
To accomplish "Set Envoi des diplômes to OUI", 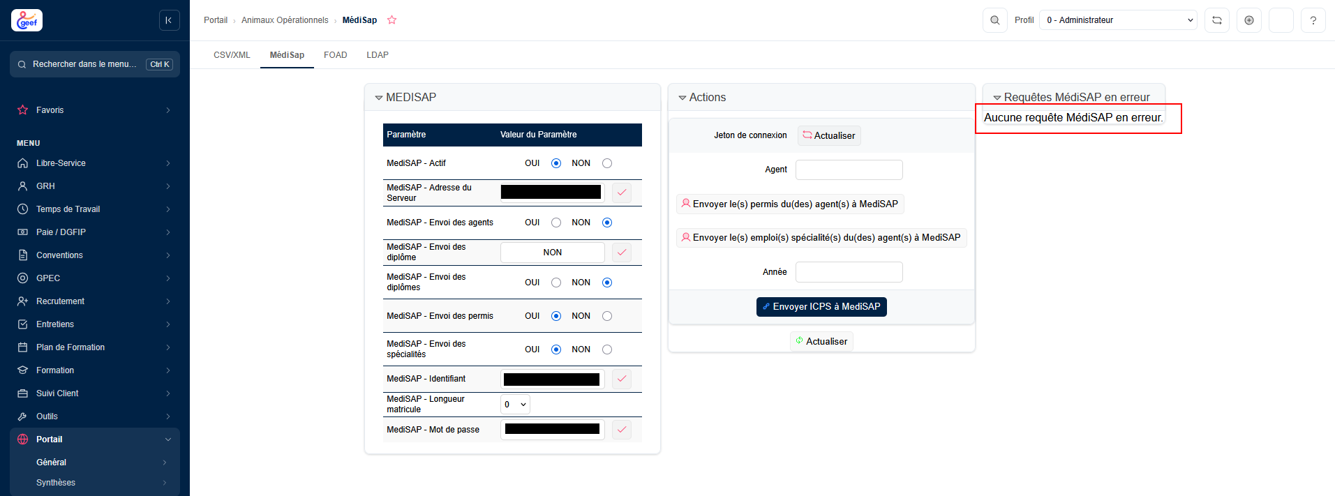I will tap(556, 283).
